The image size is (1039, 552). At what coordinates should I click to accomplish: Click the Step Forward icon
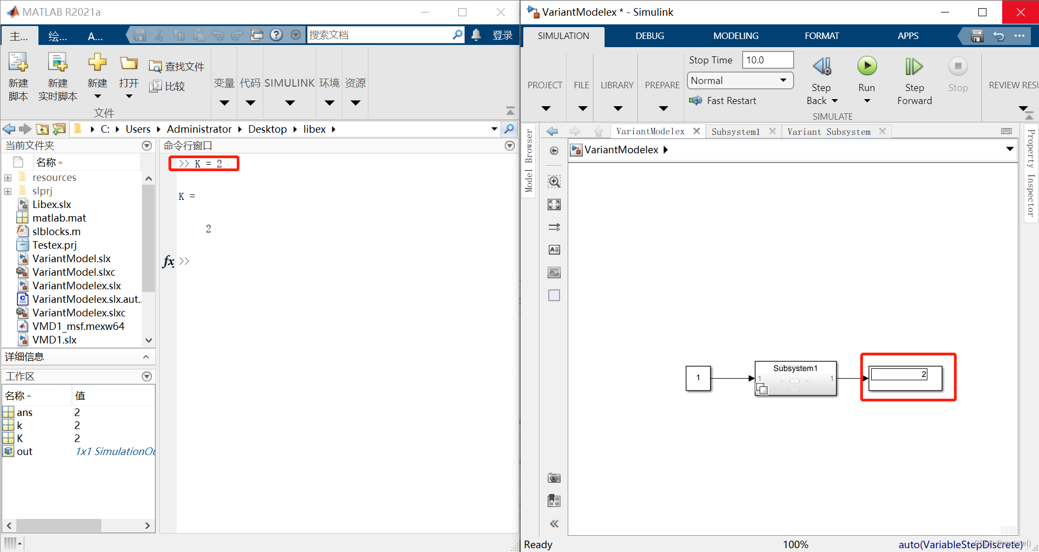click(914, 67)
